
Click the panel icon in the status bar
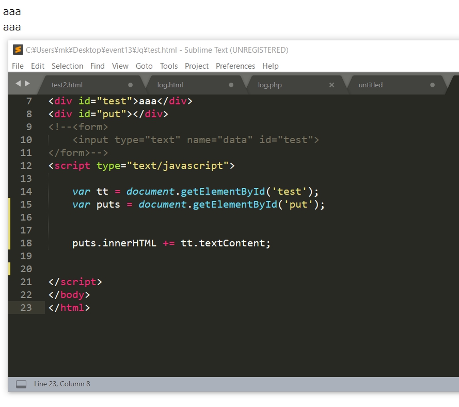coord(21,384)
